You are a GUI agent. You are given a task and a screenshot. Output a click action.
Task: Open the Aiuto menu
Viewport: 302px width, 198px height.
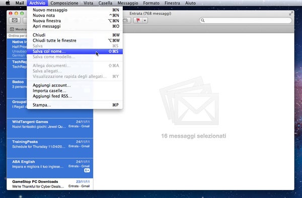click(190, 3)
